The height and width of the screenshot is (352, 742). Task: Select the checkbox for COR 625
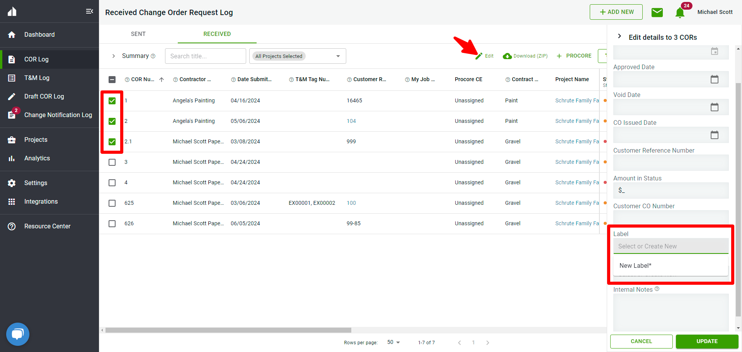tap(112, 203)
